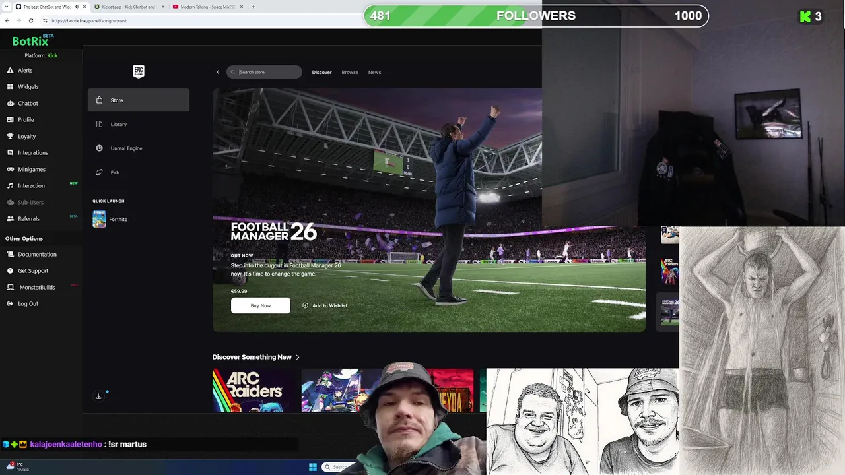This screenshot has height=475, width=845.
Task: Open the Documentation book icon
Action: (10, 254)
